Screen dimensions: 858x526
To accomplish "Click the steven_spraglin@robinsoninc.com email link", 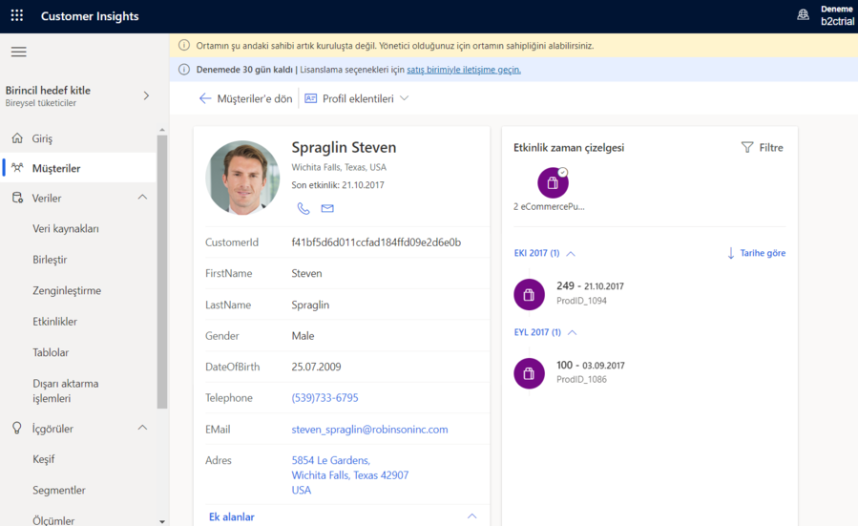I will point(369,430).
